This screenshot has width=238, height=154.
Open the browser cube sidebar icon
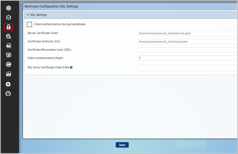pyautogui.click(x=9, y=55)
